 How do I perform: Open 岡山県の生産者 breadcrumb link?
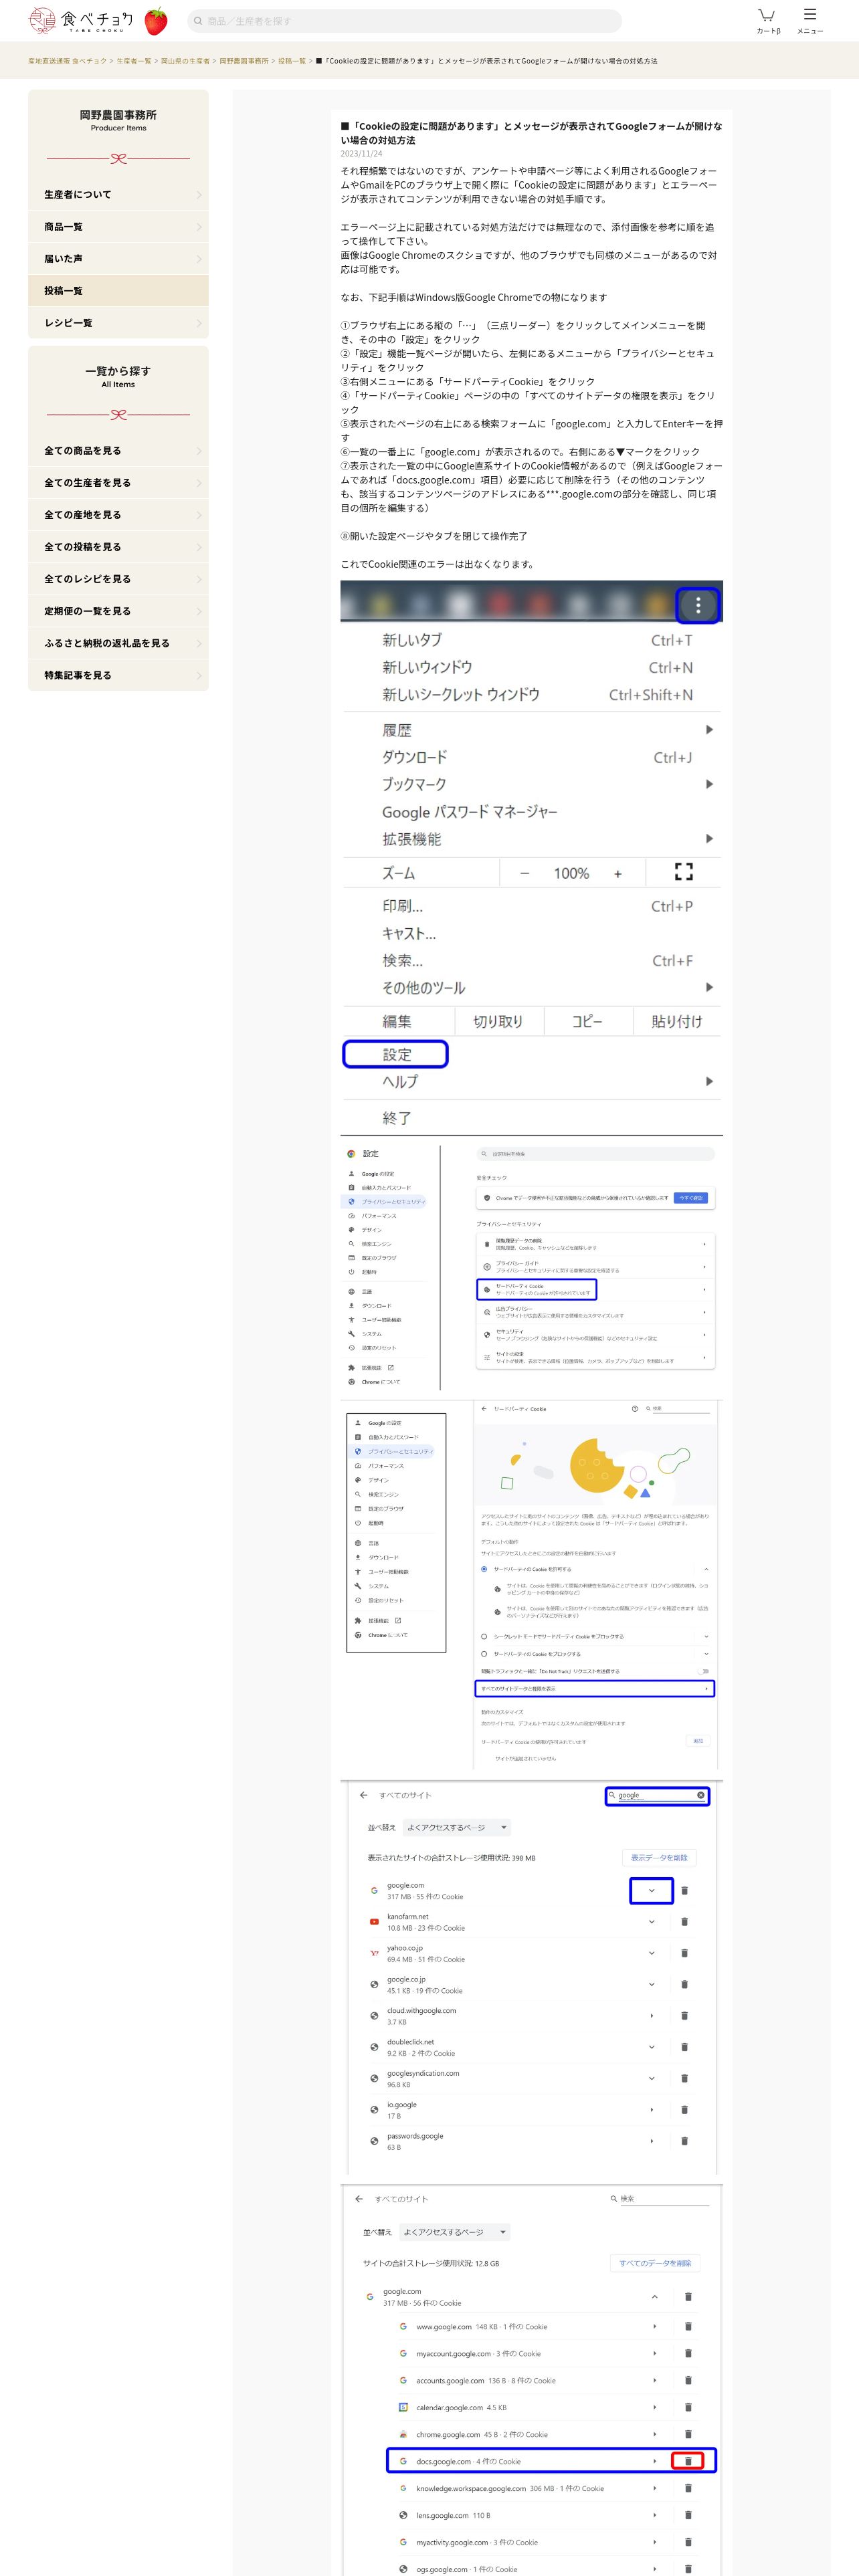(x=185, y=61)
